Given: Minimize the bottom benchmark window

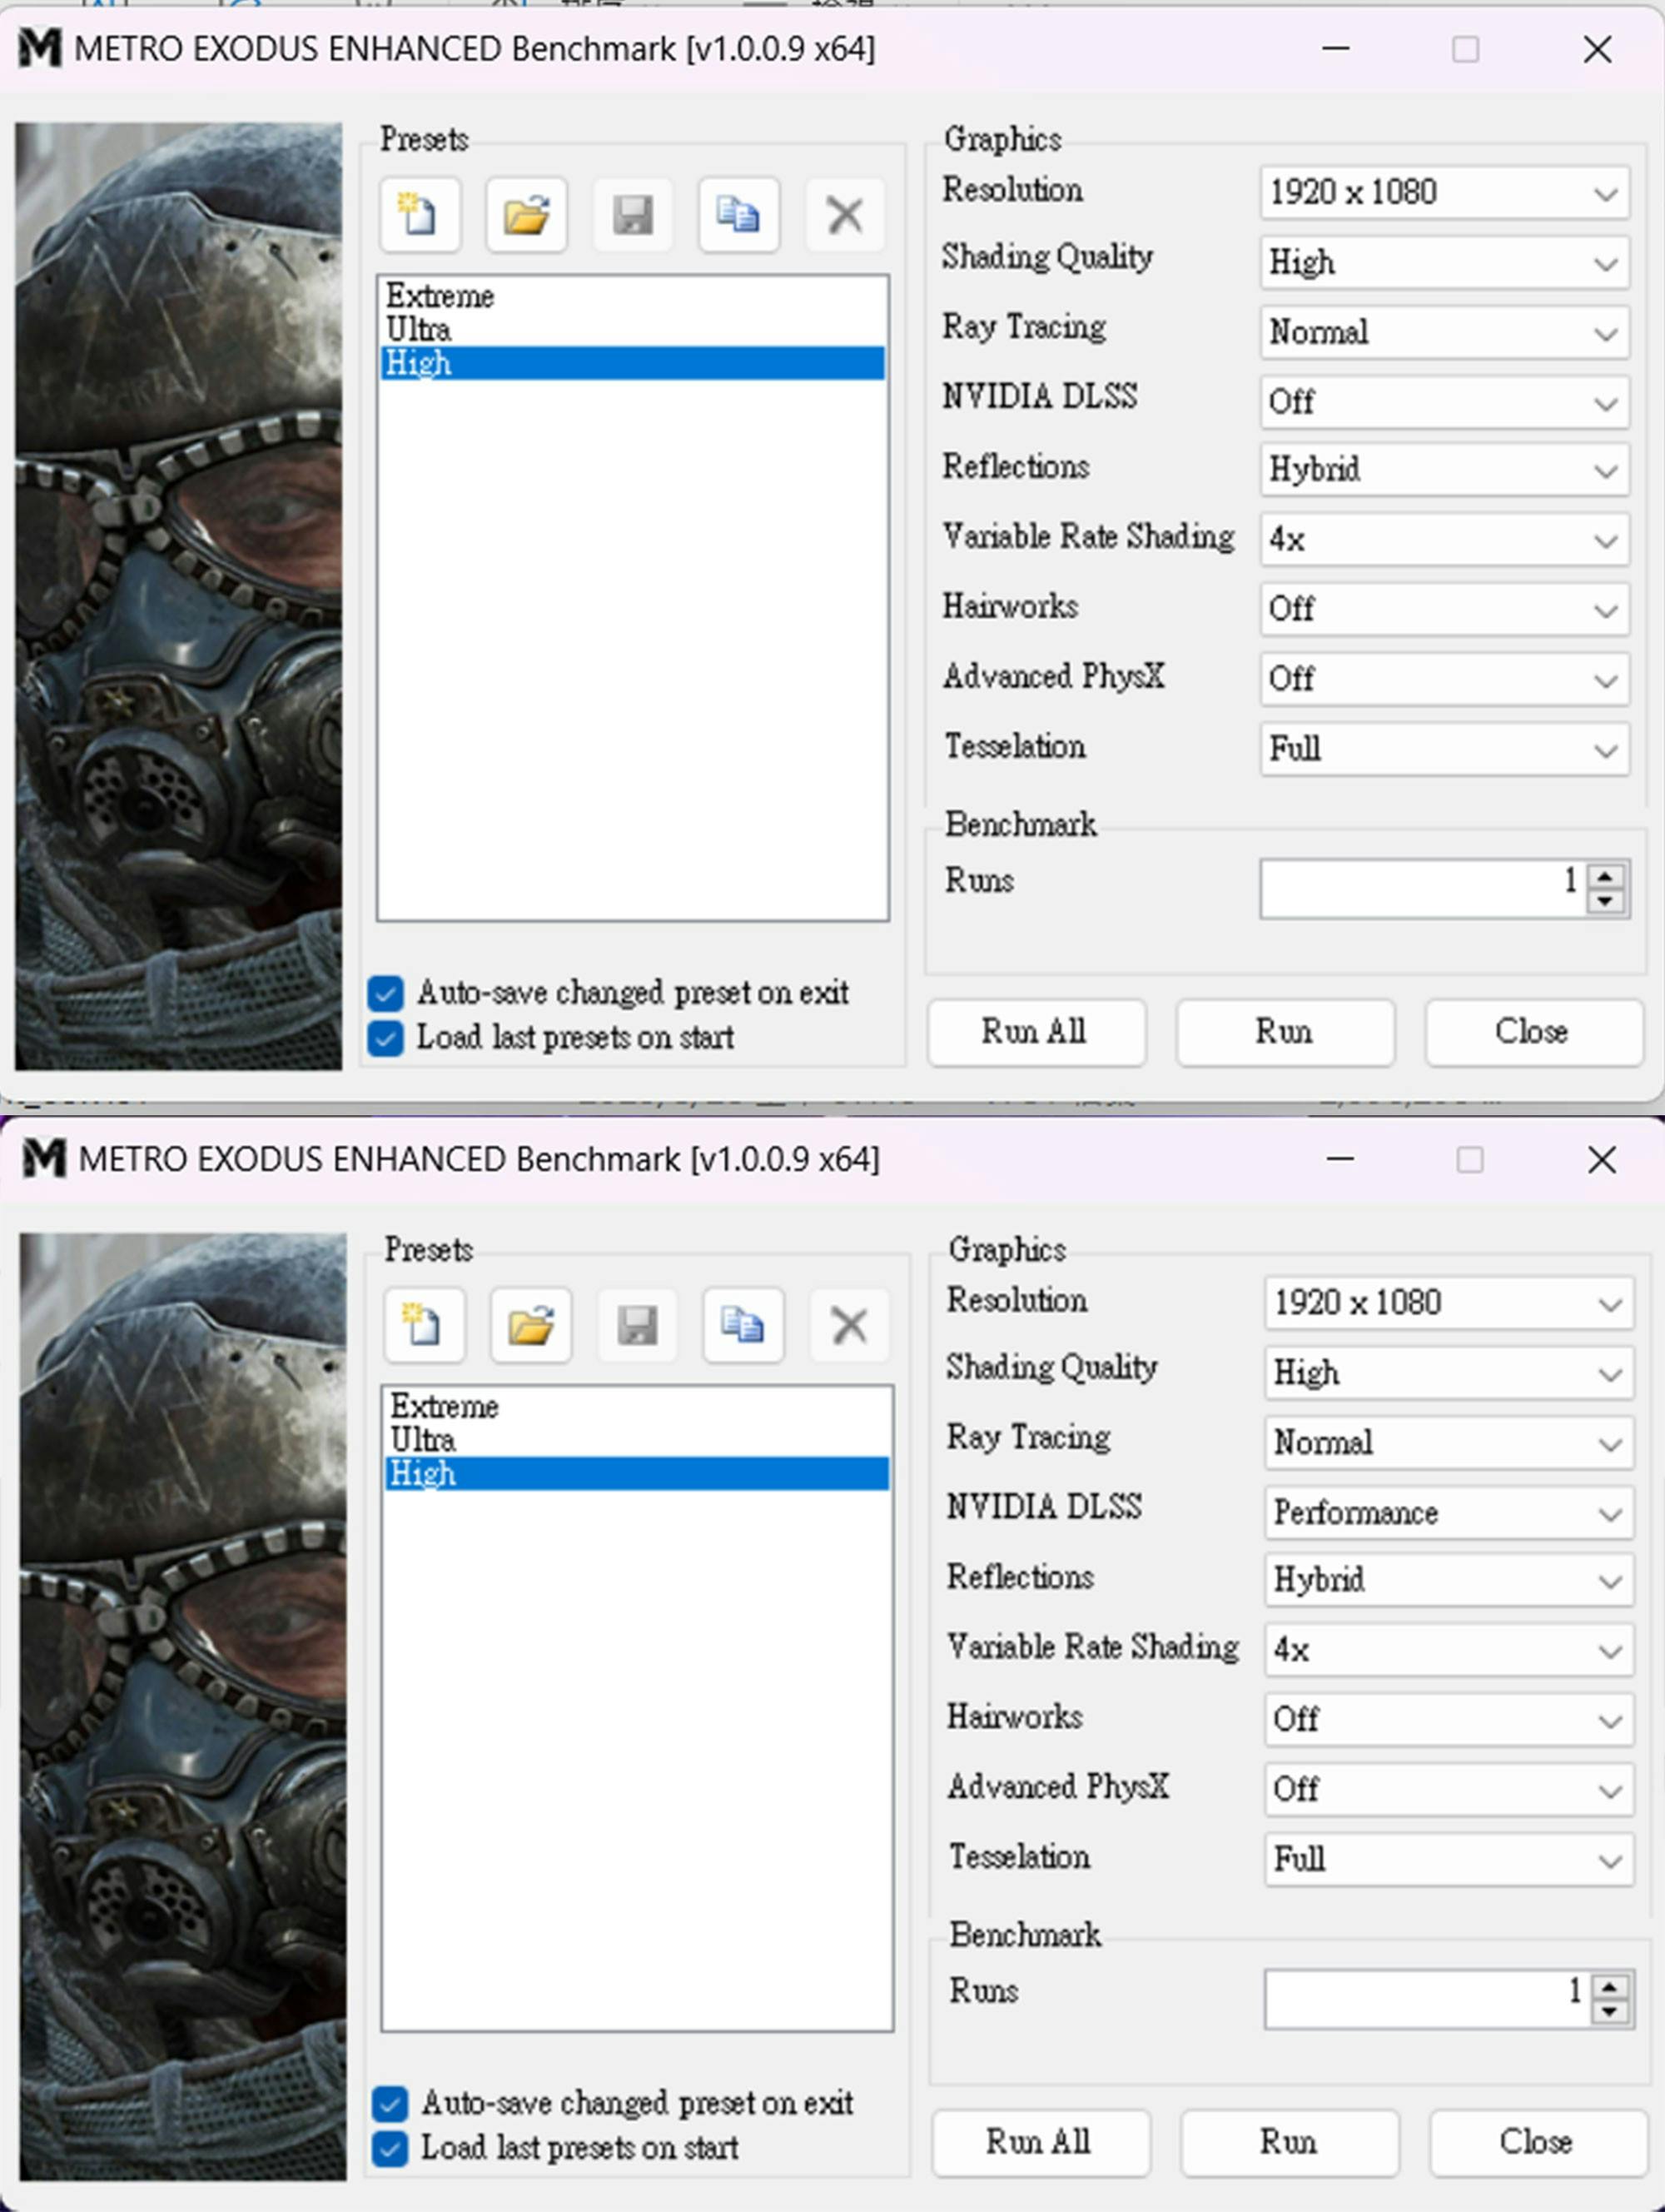Looking at the screenshot, I should click(x=1340, y=1159).
